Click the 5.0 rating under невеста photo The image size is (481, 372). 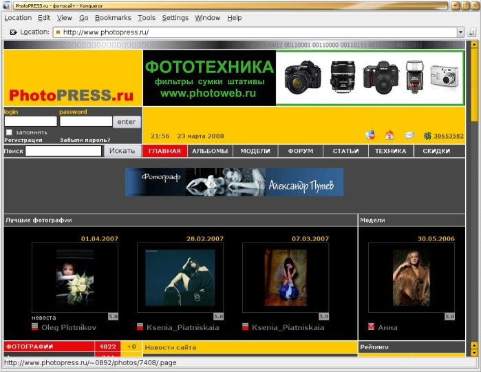point(113,316)
